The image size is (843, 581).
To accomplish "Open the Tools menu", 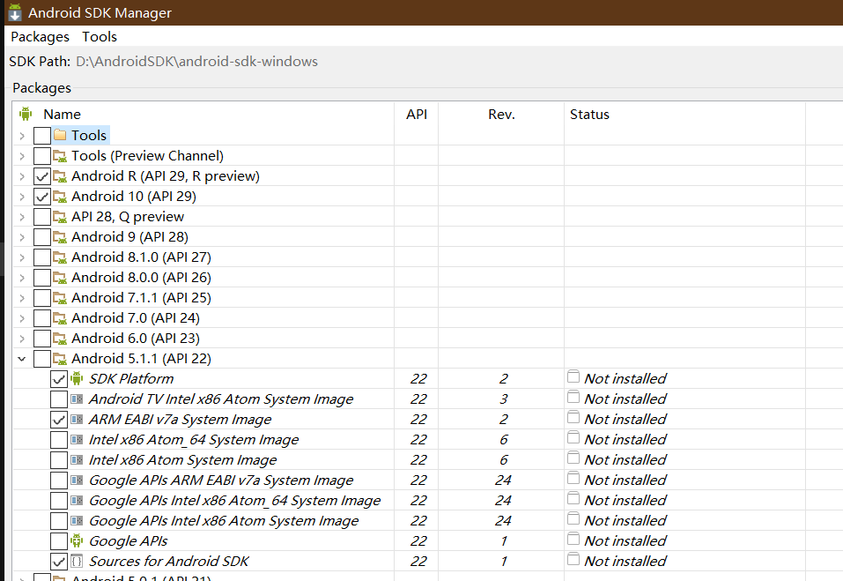I will pos(100,36).
